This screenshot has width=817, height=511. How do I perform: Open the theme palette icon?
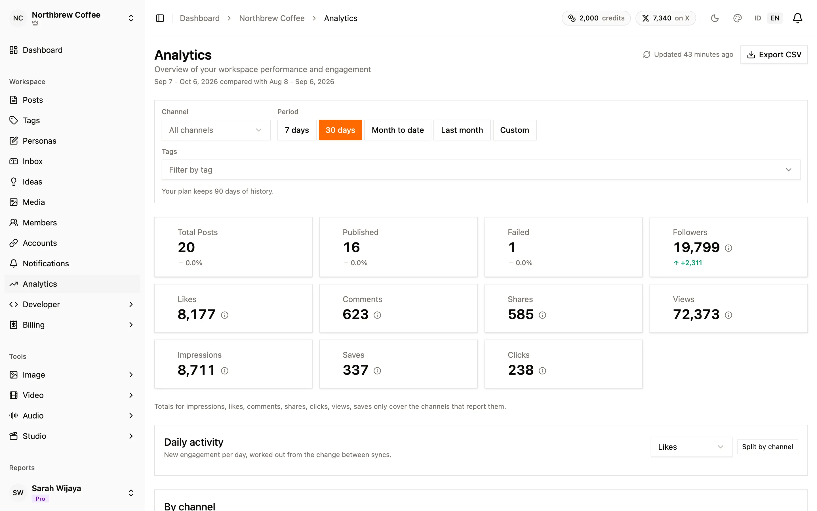point(737,18)
